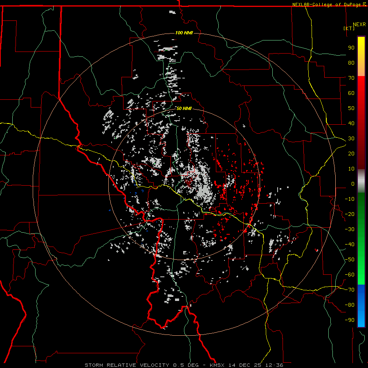
Task: Pick the gray zero-velocity color bar segment
Action: (361, 181)
